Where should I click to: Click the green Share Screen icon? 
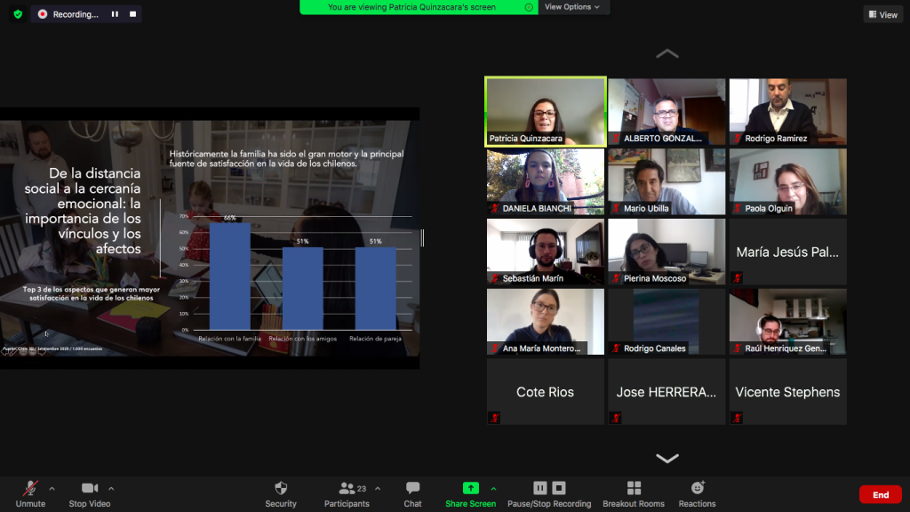point(470,488)
